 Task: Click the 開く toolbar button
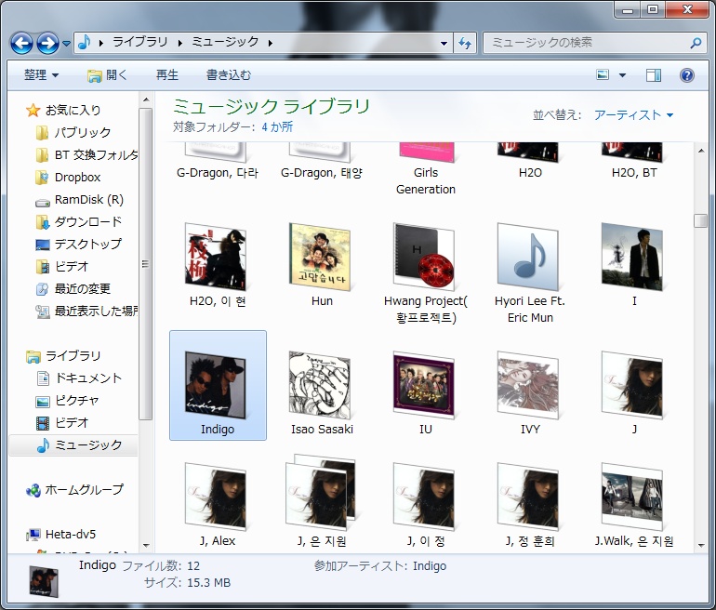[107, 75]
